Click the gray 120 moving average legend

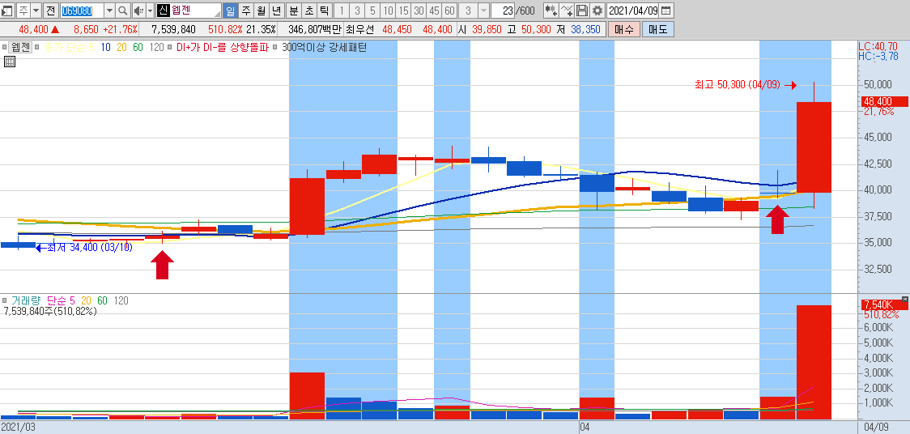pyautogui.click(x=156, y=48)
